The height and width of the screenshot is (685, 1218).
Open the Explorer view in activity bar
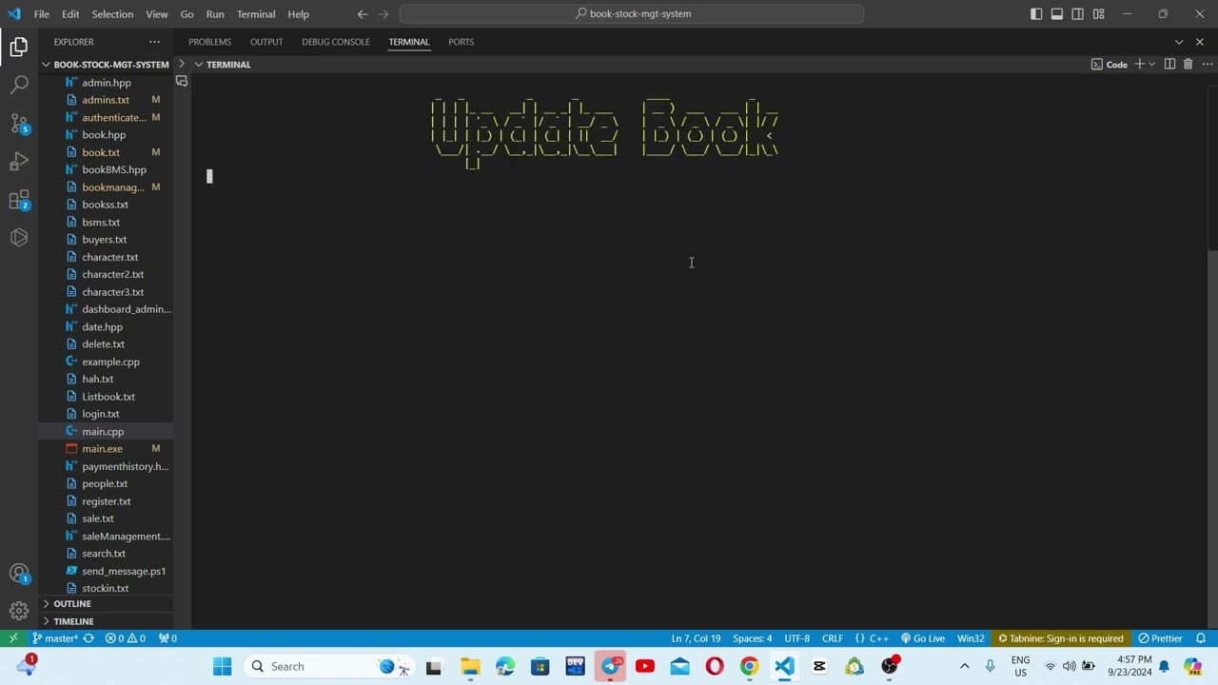coord(19,47)
